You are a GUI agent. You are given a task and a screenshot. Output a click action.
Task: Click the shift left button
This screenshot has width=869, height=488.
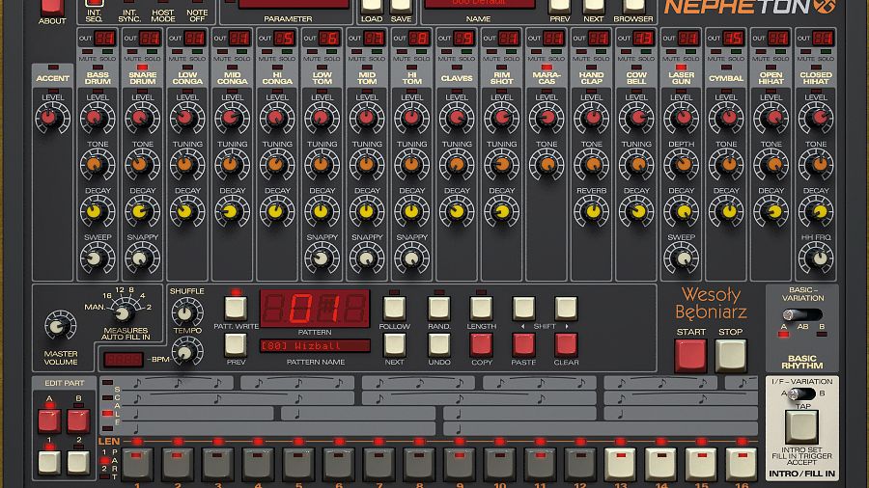tap(523, 309)
